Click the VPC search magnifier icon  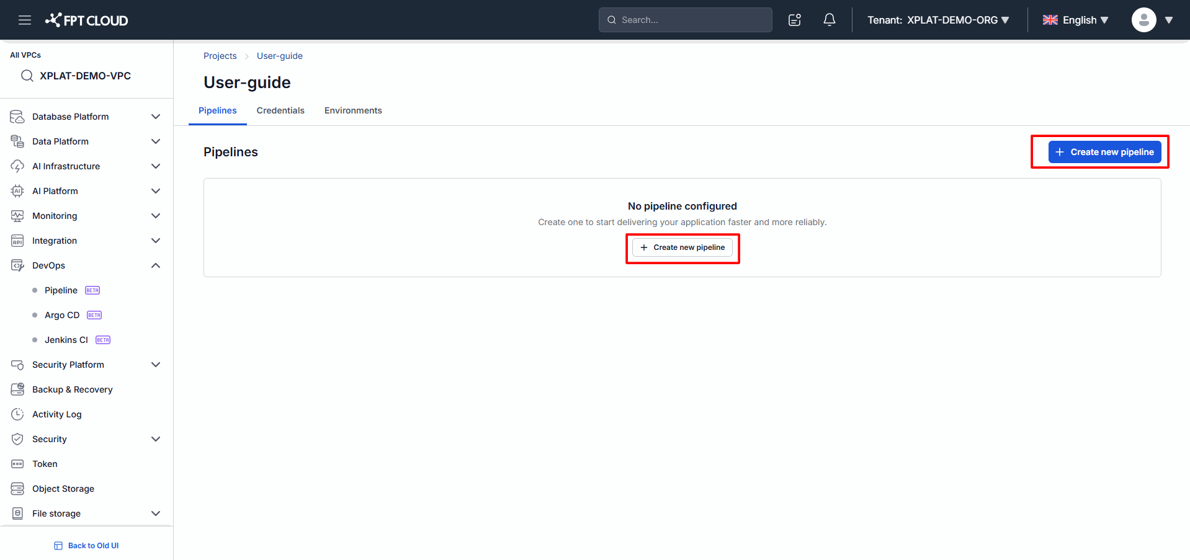tap(27, 76)
